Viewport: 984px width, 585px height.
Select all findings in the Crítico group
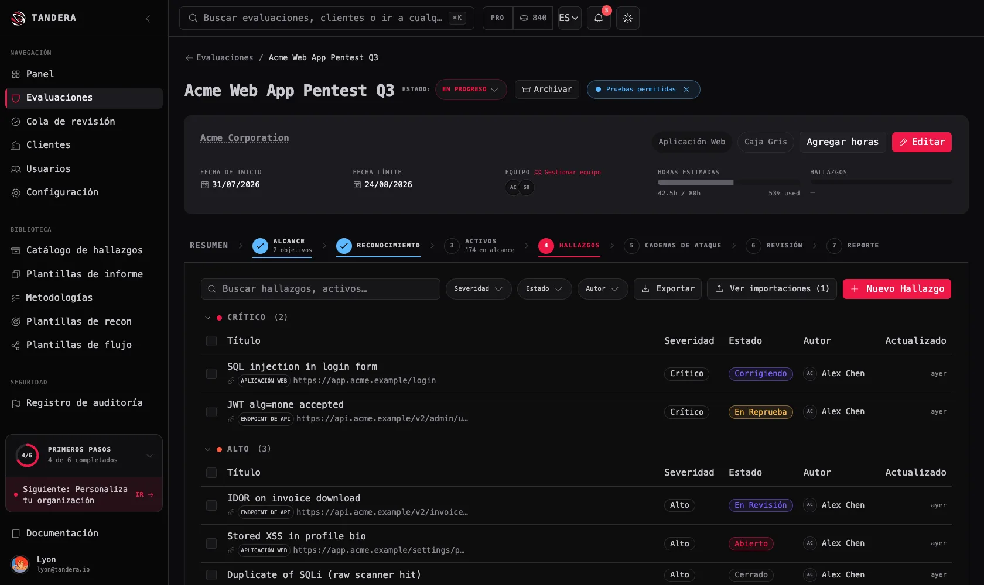(x=211, y=341)
